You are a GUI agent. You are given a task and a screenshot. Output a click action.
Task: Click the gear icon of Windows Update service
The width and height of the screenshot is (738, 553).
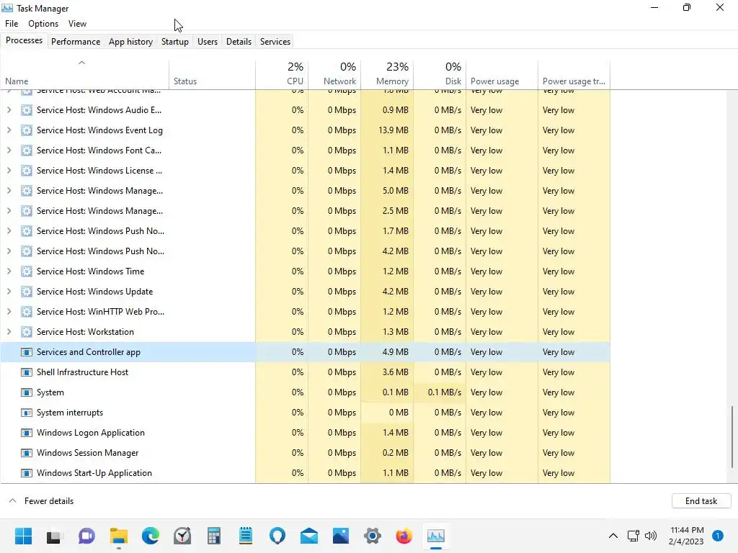(27, 292)
